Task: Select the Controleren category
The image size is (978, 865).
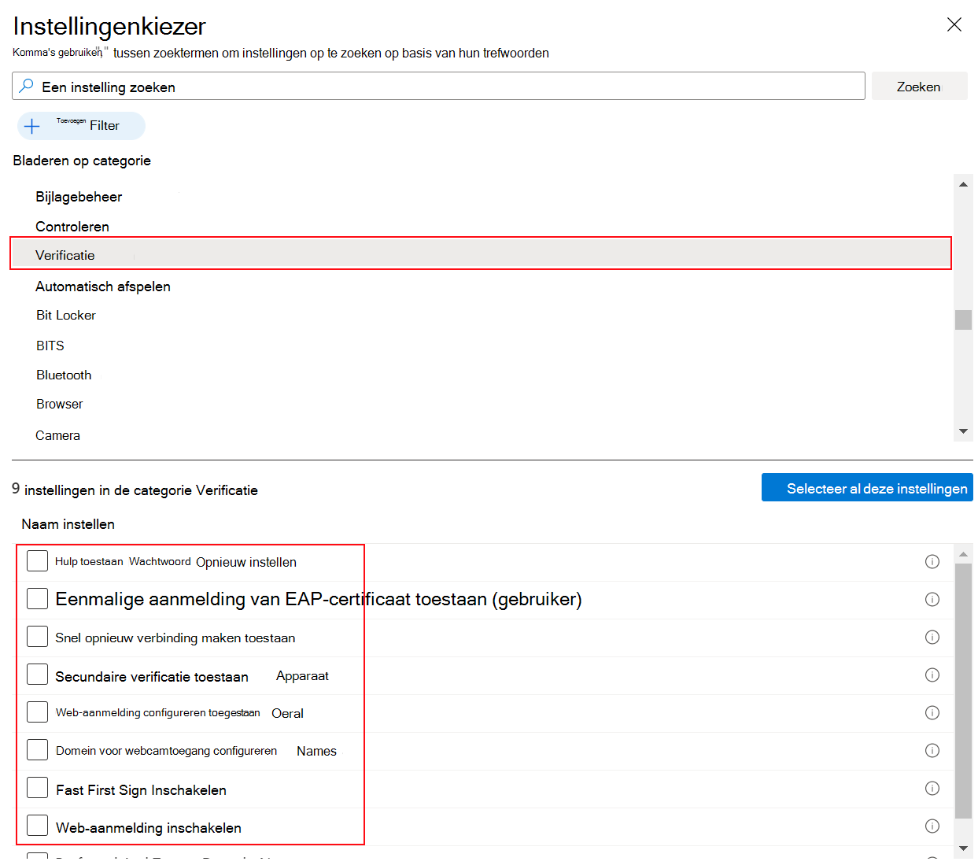Action: (x=72, y=227)
